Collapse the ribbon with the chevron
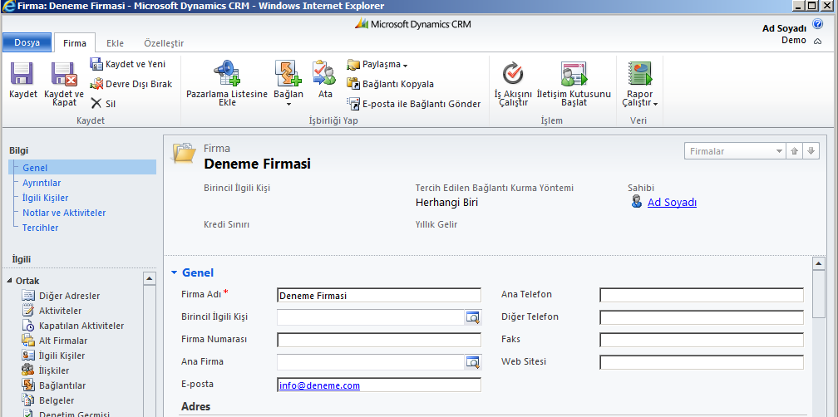This screenshot has width=838, height=417. [x=817, y=41]
